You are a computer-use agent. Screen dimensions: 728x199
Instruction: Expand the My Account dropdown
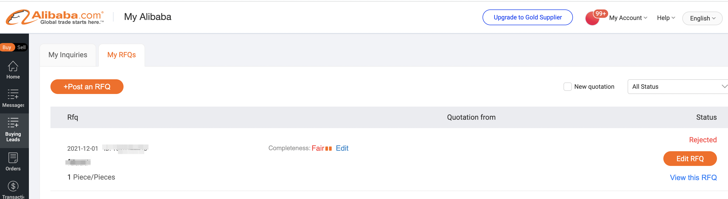tap(628, 18)
